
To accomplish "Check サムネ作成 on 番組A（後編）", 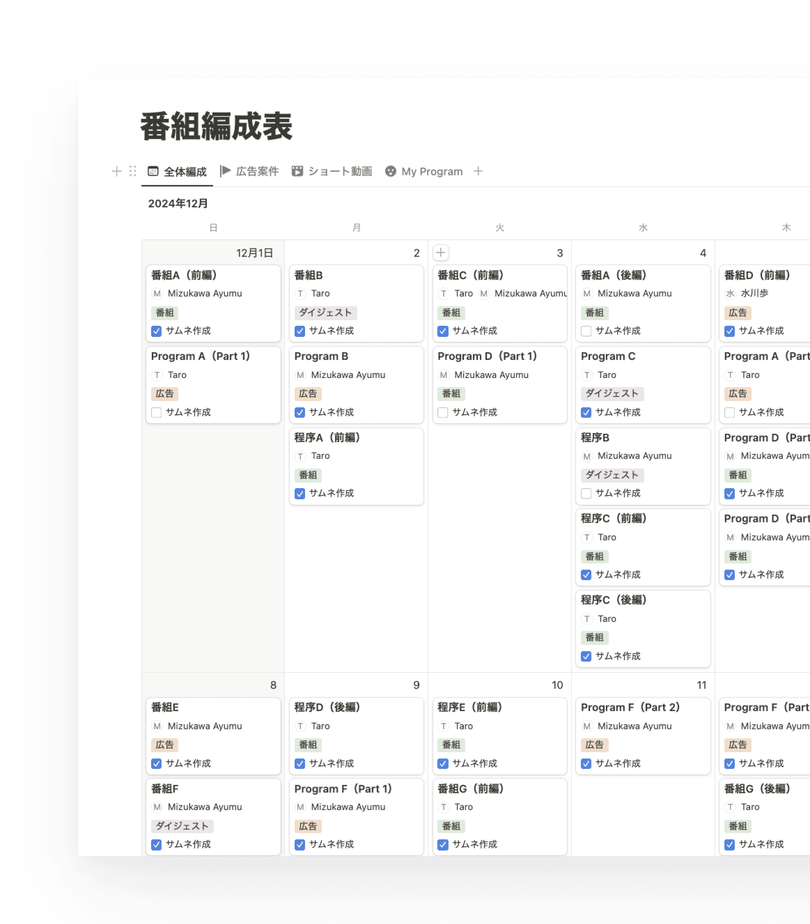I will pos(586,331).
